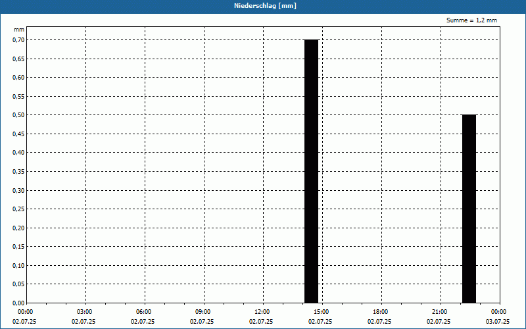Viewport: 526px width, 329px height.
Task: Click the 18:00 time axis label
Action: [381, 312]
